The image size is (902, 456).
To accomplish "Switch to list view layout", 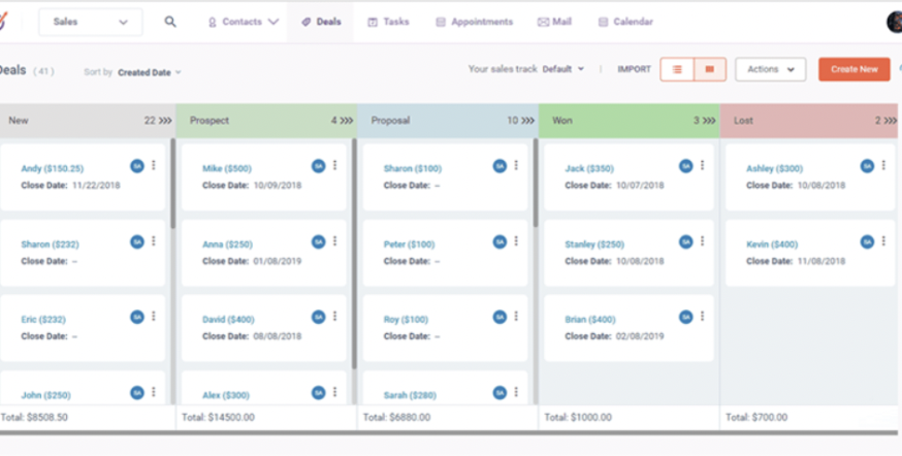I will click(x=677, y=70).
